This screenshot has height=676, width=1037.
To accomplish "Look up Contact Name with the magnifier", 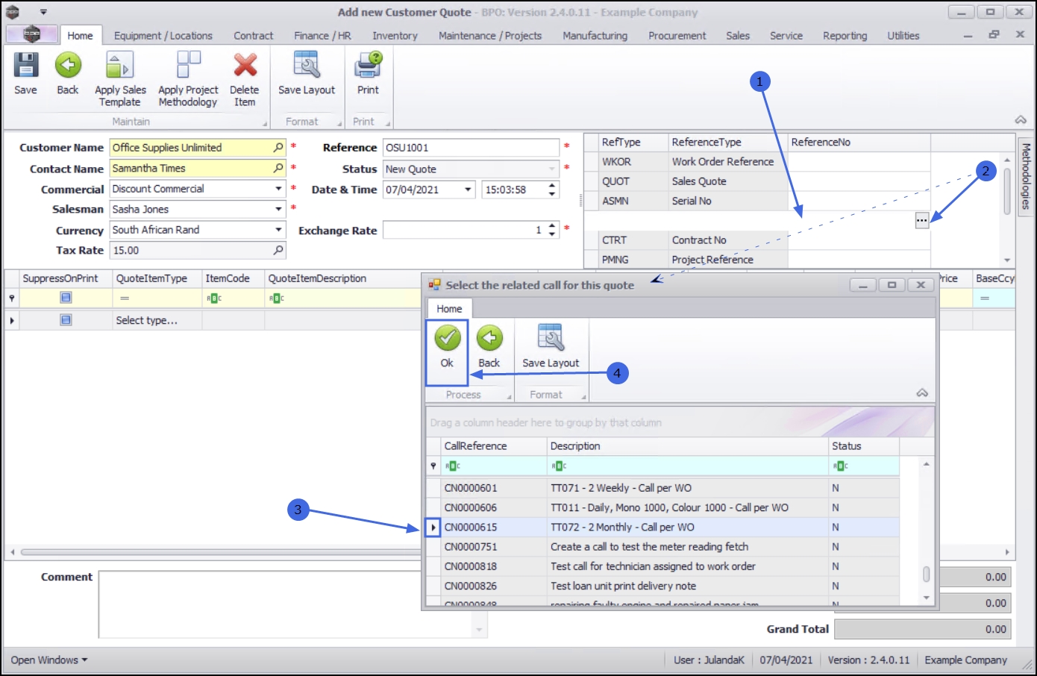I will coord(278,169).
